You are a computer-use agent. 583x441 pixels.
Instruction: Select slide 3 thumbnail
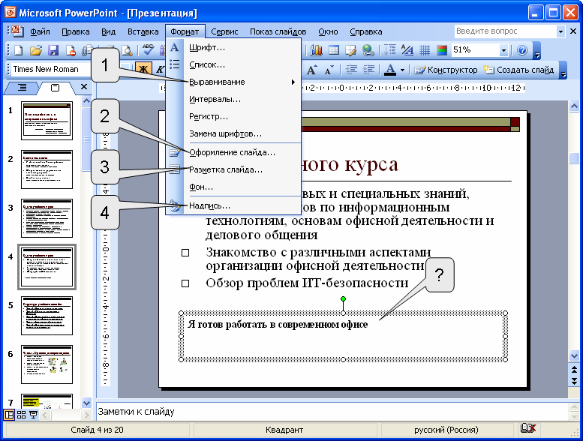click(47, 218)
